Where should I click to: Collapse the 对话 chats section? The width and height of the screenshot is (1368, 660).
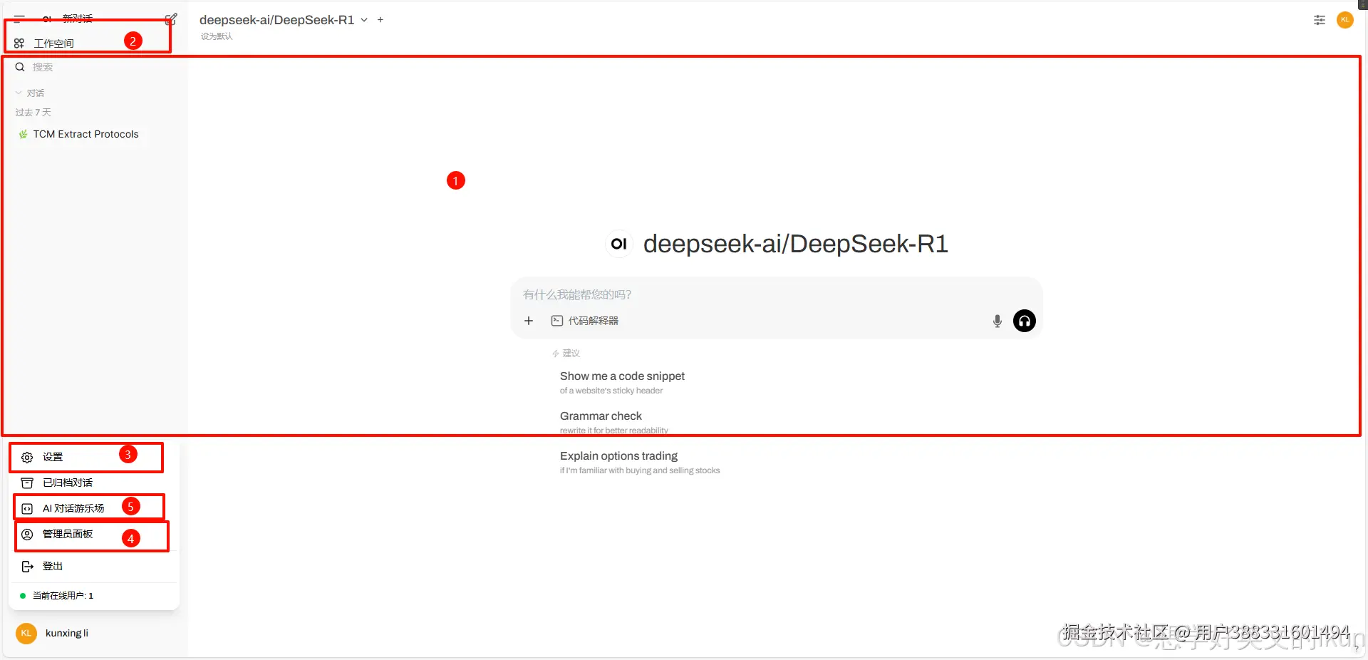[30, 93]
